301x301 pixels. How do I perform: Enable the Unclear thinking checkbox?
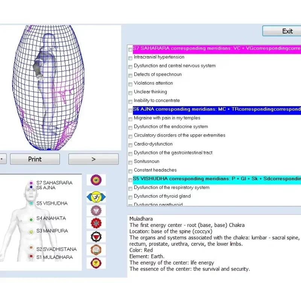tap(130, 92)
